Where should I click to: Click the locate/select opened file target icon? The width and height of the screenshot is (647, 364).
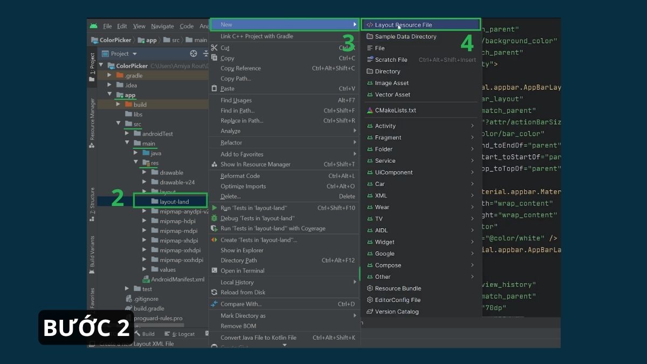tap(194, 53)
